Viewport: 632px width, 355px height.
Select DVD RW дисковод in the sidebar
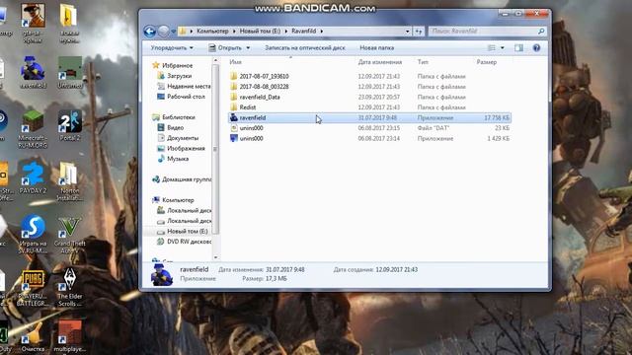[x=189, y=242]
